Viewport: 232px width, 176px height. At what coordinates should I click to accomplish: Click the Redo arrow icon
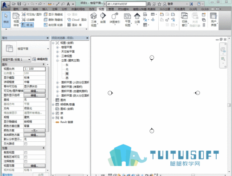coord(40,4)
